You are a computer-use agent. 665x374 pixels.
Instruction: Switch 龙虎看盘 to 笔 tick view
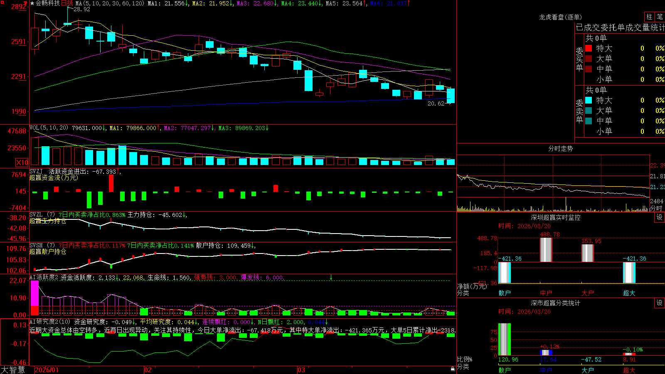click(x=660, y=17)
